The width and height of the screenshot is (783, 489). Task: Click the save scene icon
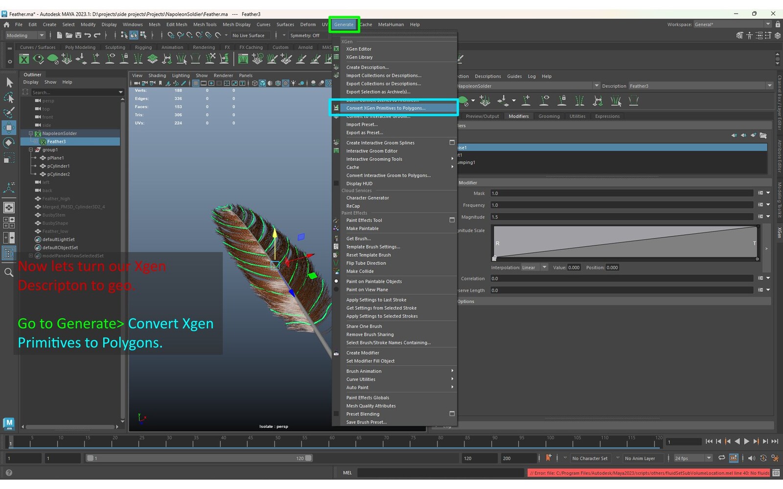point(78,35)
